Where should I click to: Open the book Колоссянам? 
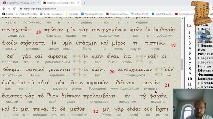click(x=205, y=79)
